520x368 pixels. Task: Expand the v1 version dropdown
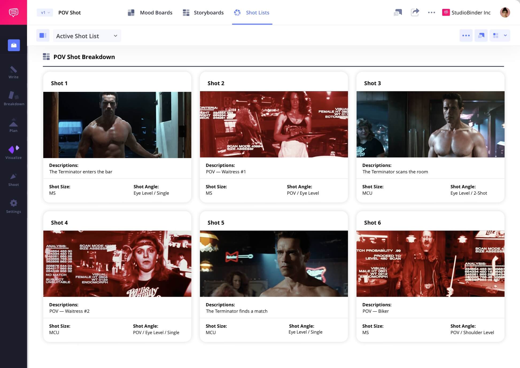(45, 13)
